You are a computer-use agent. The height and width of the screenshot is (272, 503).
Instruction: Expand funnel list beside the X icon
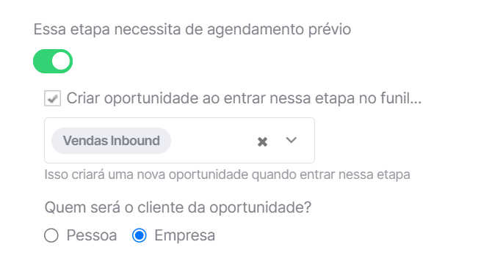[291, 140]
